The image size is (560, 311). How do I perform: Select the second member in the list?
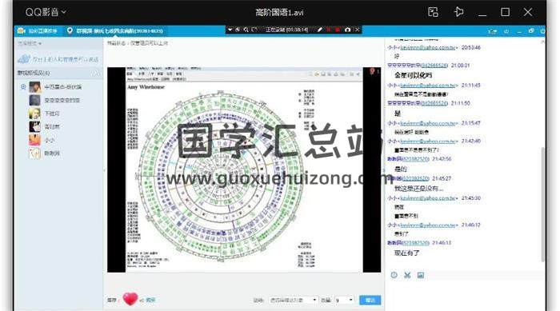click(x=59, y=100)
